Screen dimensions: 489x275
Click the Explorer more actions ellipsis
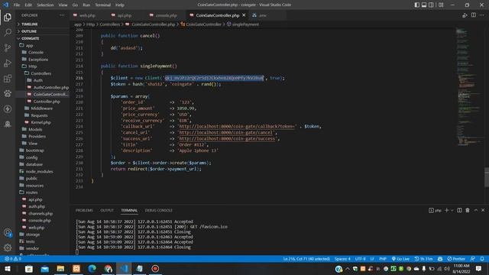click(x=62, y=15)
